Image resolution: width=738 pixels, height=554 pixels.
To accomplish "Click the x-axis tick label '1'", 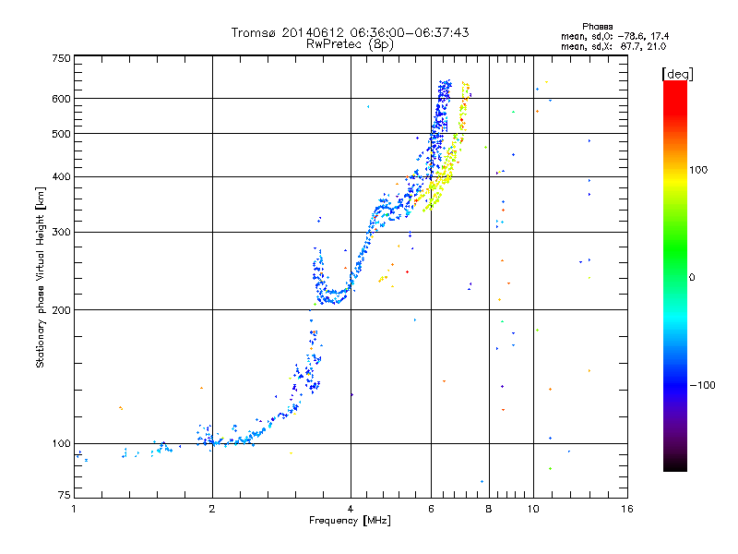I will point(74,509).
